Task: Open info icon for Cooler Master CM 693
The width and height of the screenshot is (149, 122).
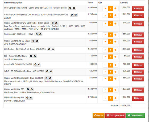Action: 28,89
